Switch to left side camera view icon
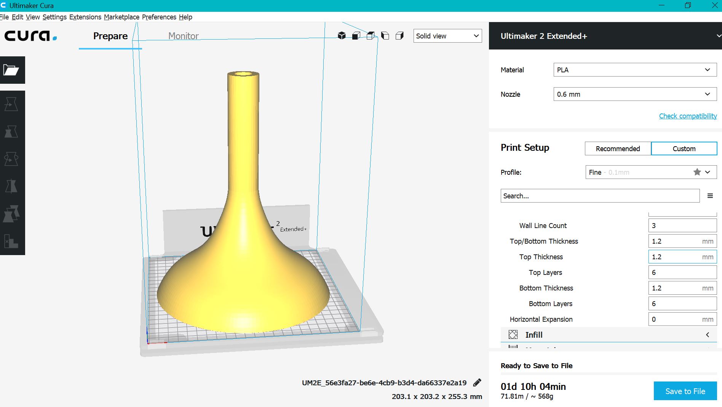This screenshot has width=722, height=407. (x=385, y=36)
